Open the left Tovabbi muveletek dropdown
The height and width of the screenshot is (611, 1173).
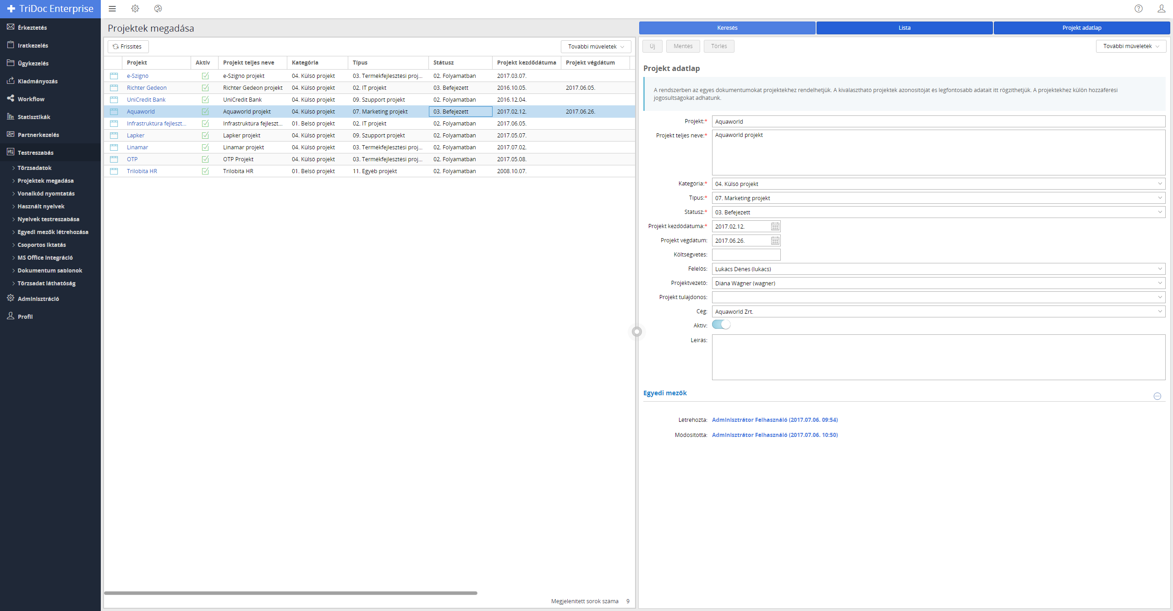tap(596, 46)
